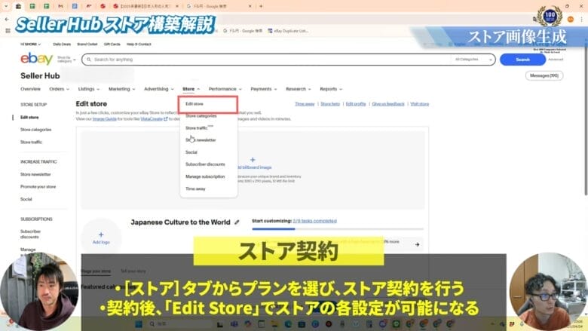This screenshot has width=588, height=331.
Task: Choose Social in Store dropdown menu
Action: pos(191,152)
